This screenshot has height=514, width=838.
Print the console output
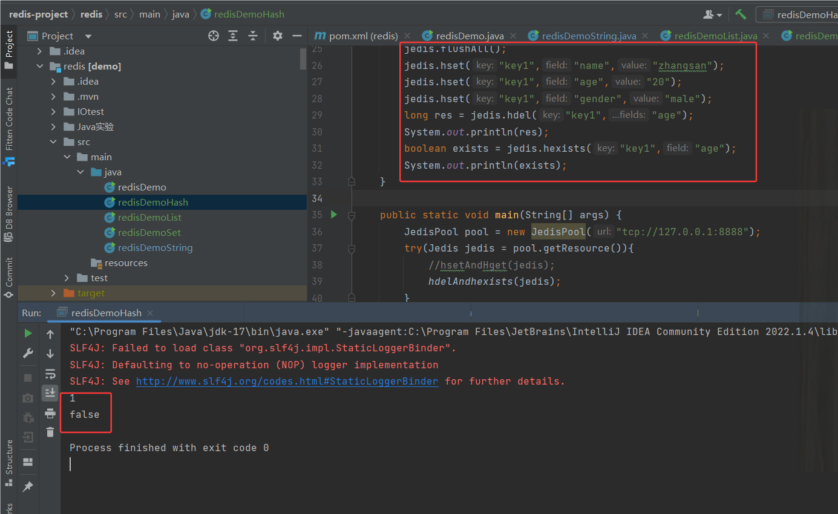tap(50, 413)
